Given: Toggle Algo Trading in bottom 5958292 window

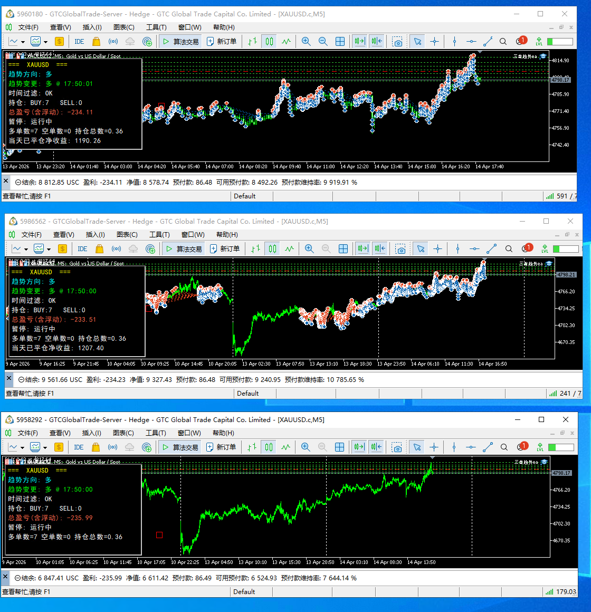Looking at the screenshot, I should point(180,447).
